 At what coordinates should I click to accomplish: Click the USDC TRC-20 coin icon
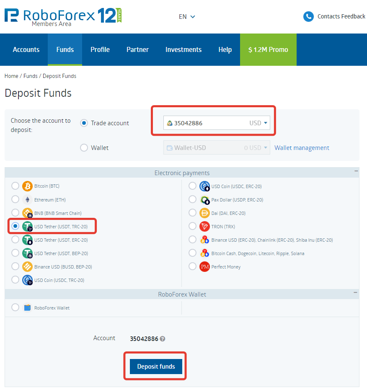(27, 280)
